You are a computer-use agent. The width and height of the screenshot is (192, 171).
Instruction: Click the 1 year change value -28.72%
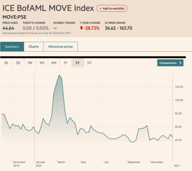[x=91, y=28]
